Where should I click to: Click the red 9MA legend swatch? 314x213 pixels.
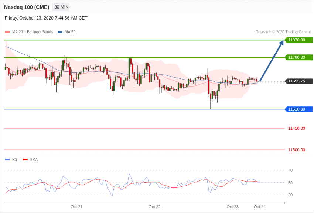(x=25, y=159)
